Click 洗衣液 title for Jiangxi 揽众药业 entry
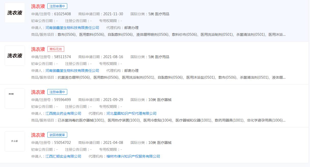 click(38, 92)
